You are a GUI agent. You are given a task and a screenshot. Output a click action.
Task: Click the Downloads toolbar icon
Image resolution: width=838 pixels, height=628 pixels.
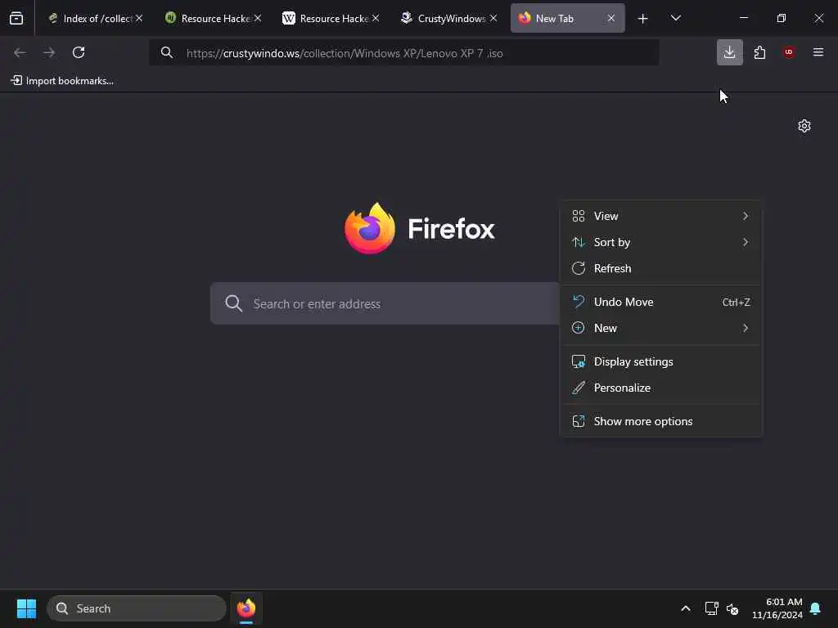(x=729, y=52)
